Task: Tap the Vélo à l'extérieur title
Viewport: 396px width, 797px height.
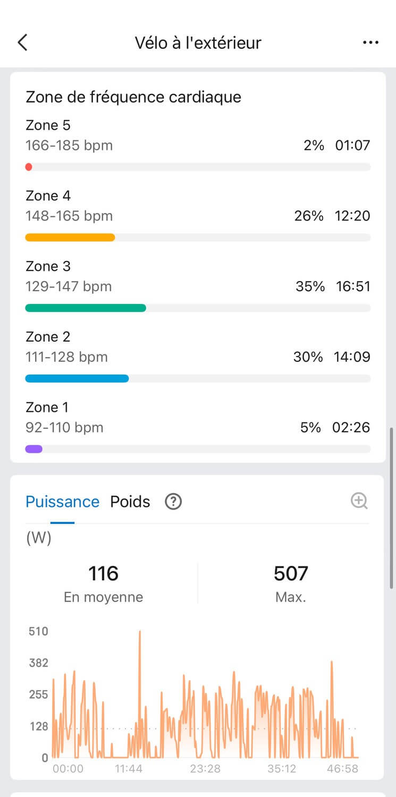Action: point(198,43)
